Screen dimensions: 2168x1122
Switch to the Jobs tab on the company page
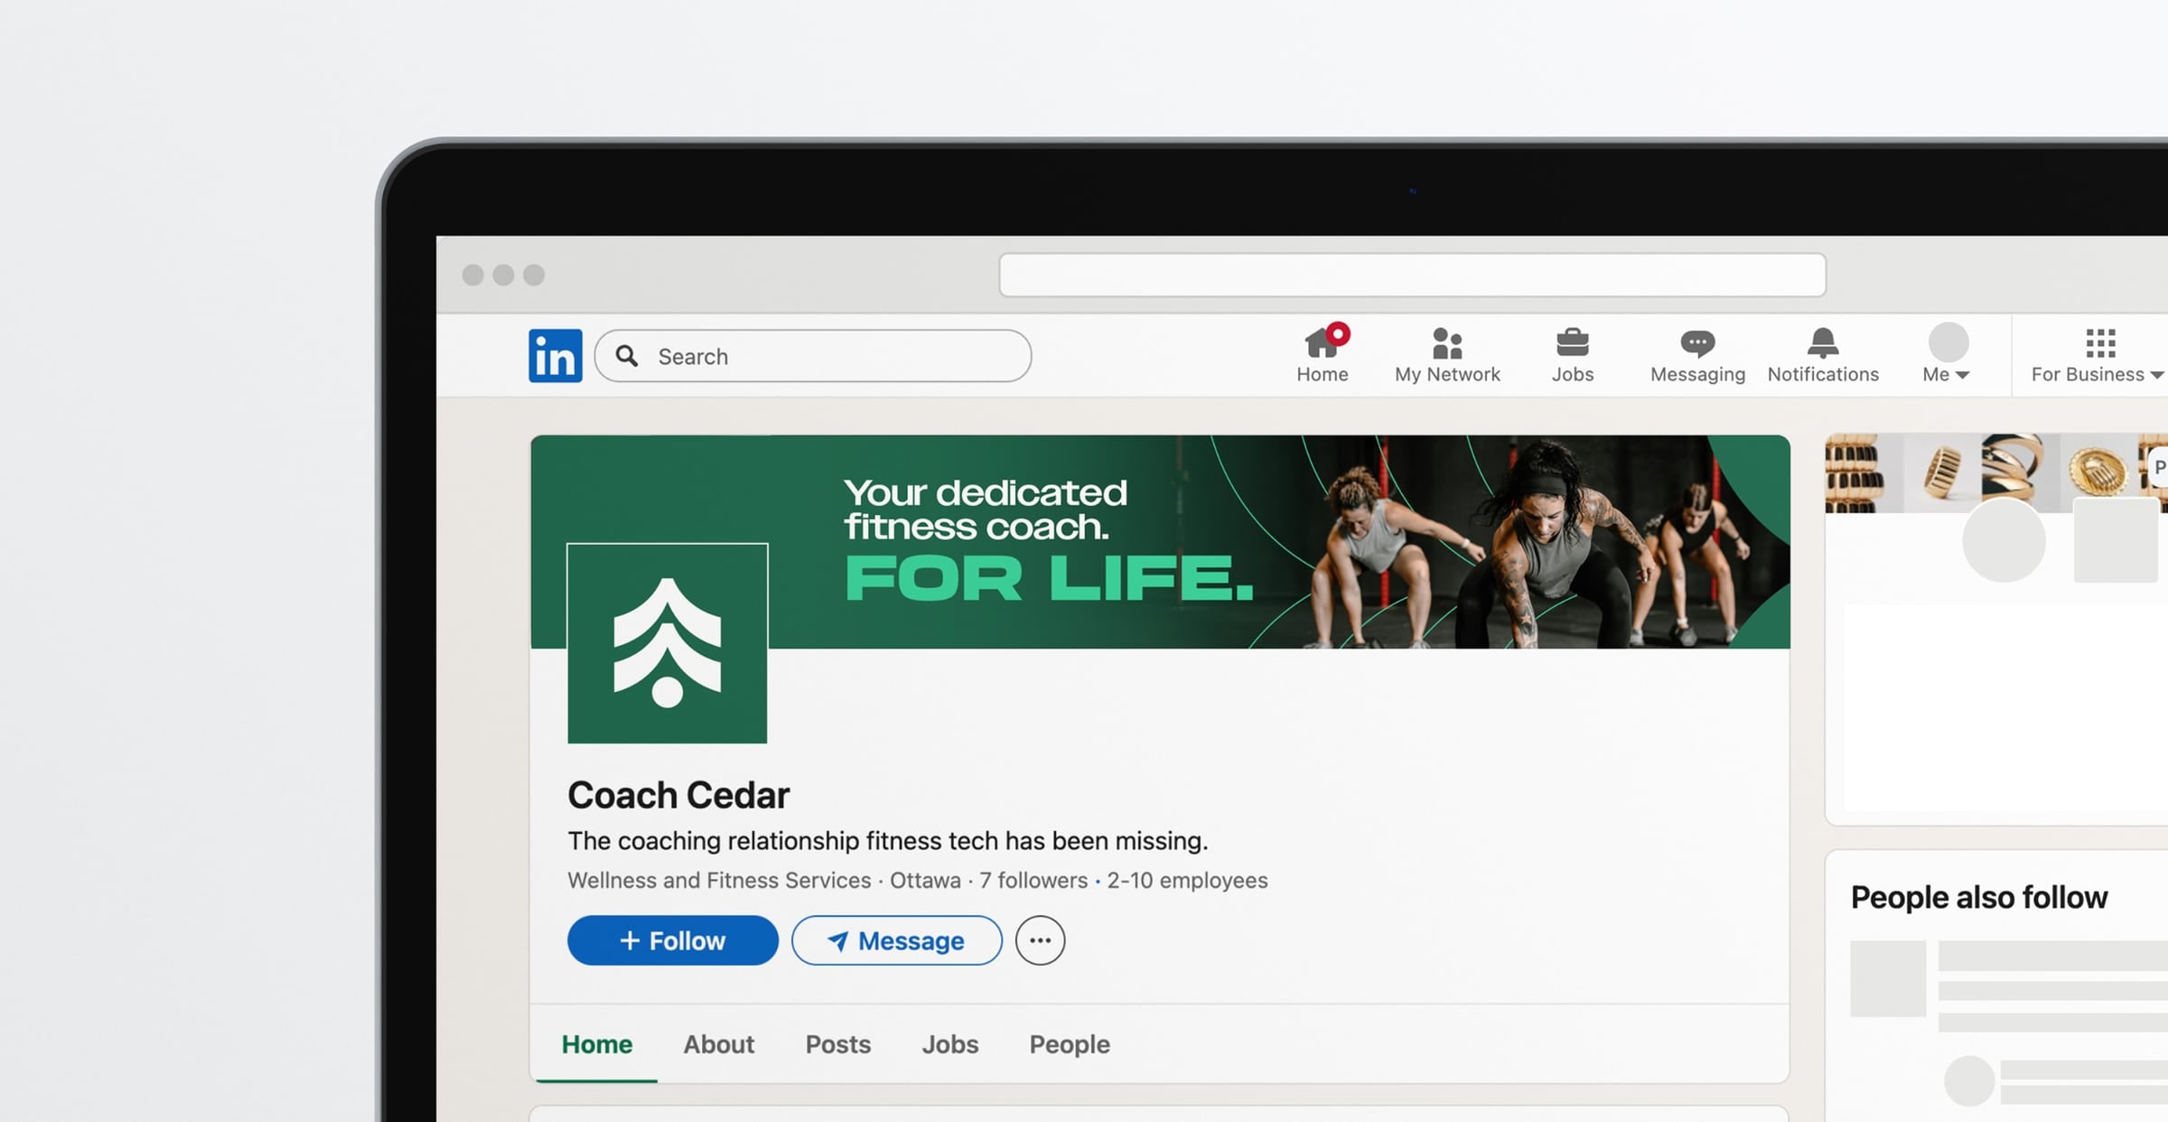coord(950,1044)
